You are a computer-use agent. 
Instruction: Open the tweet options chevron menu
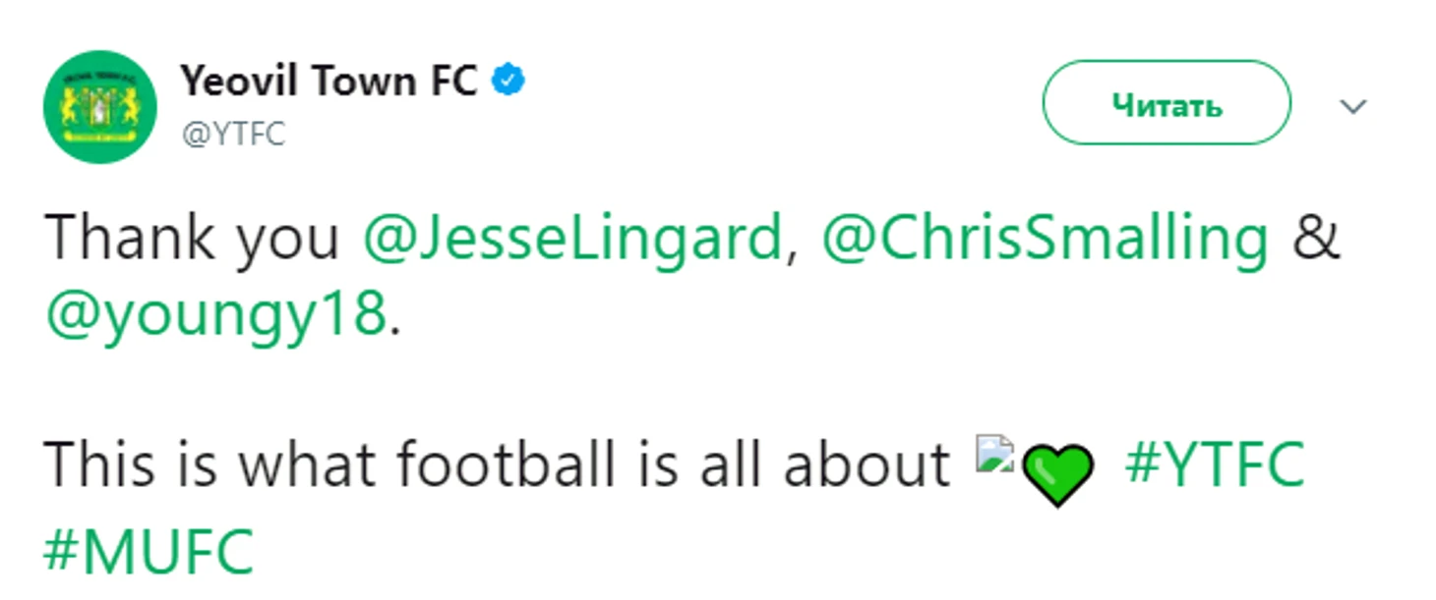click(x=1354, y=106)
